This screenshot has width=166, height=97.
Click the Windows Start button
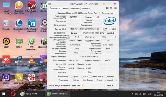[x=4, y=94]
